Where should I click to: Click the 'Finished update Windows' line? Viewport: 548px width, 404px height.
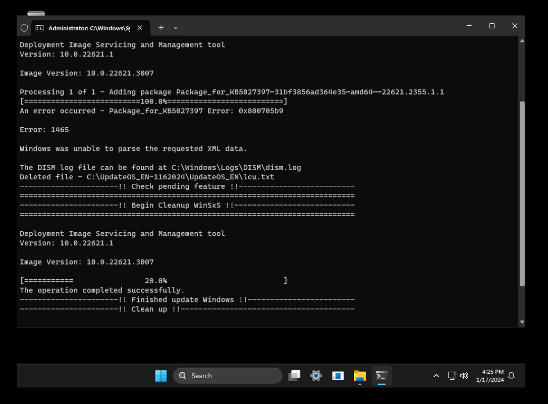pos(187,300)
